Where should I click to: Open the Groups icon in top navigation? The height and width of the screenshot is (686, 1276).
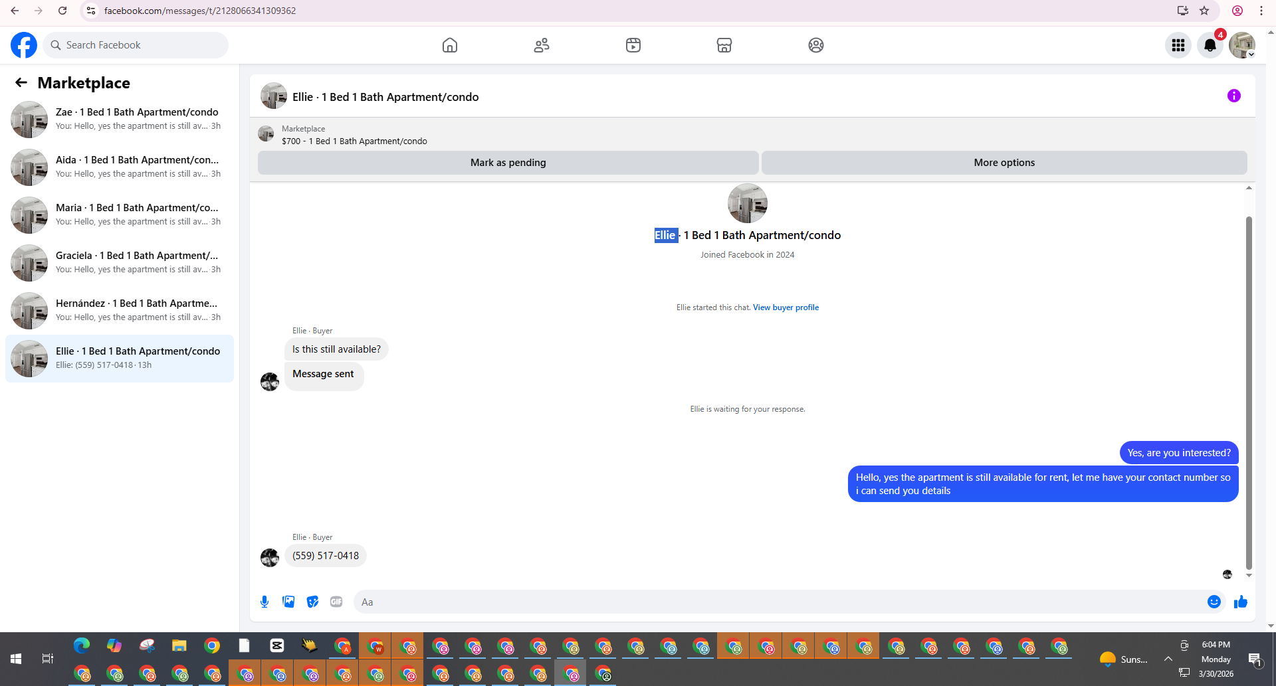pos(816,45)
